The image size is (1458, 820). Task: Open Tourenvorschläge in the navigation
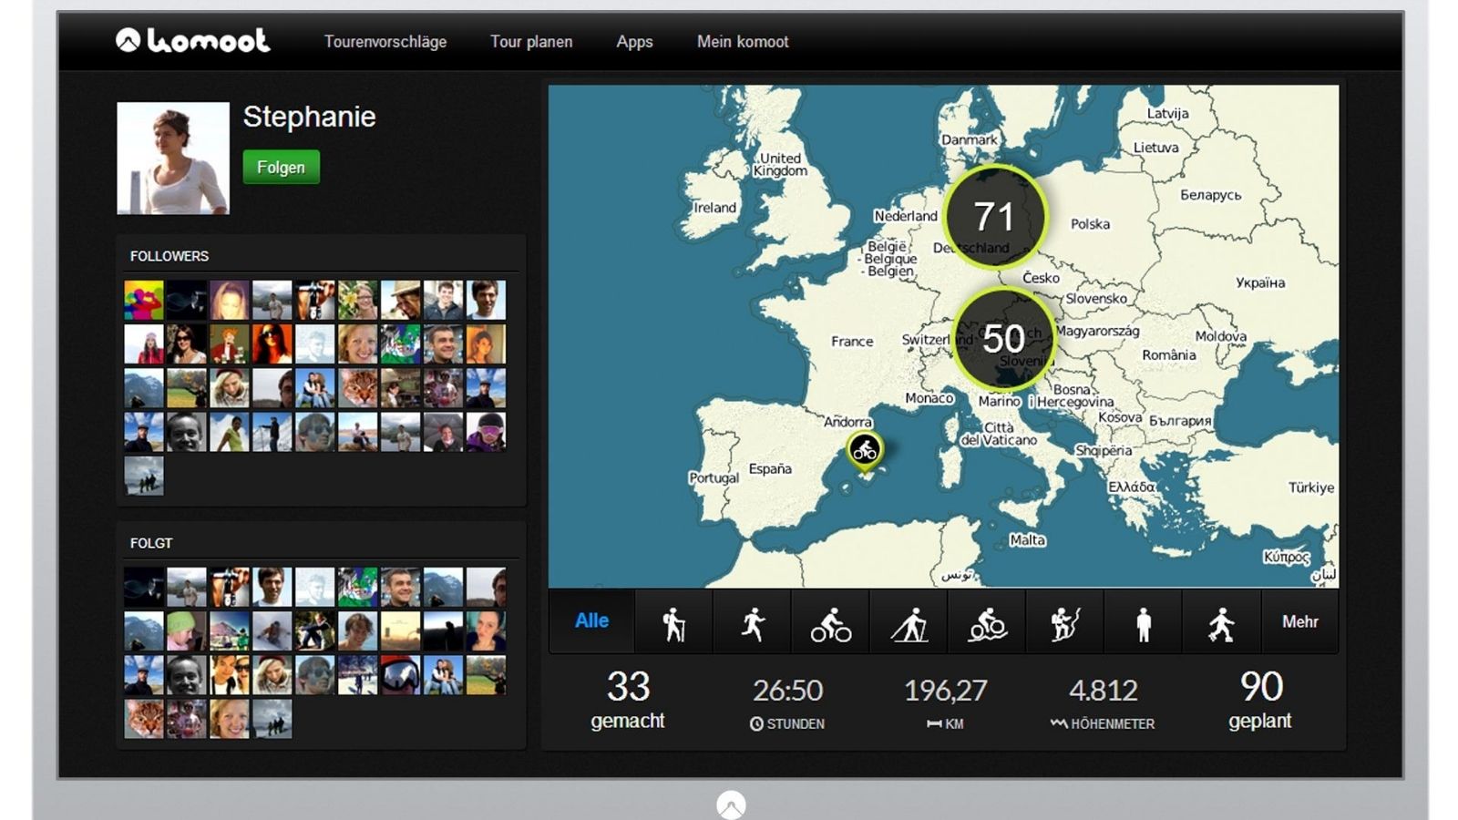pyautogui.click(x=385, y=41)
